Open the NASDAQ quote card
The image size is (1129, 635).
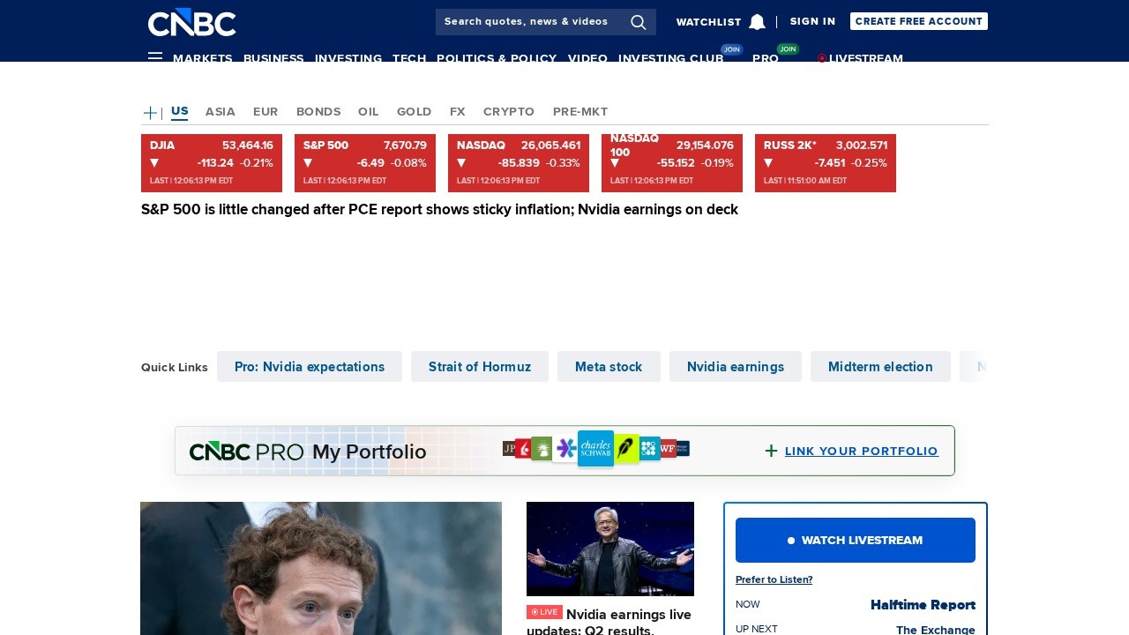(x=519, y=163)
